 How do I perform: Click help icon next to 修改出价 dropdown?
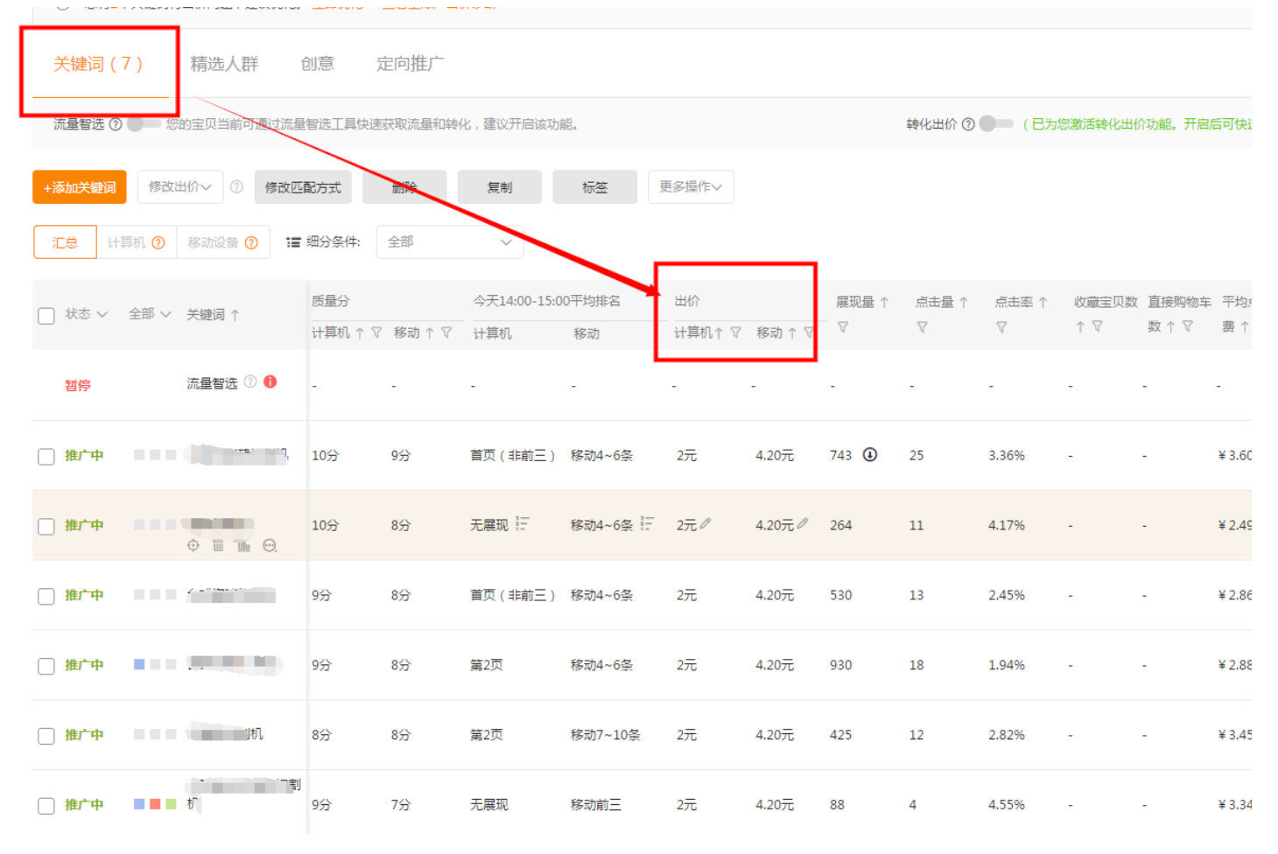point(236,186)
